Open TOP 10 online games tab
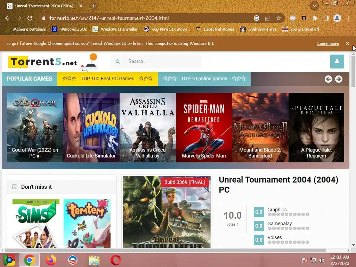This screenshot has width=356, height=267. coord(204,79)
